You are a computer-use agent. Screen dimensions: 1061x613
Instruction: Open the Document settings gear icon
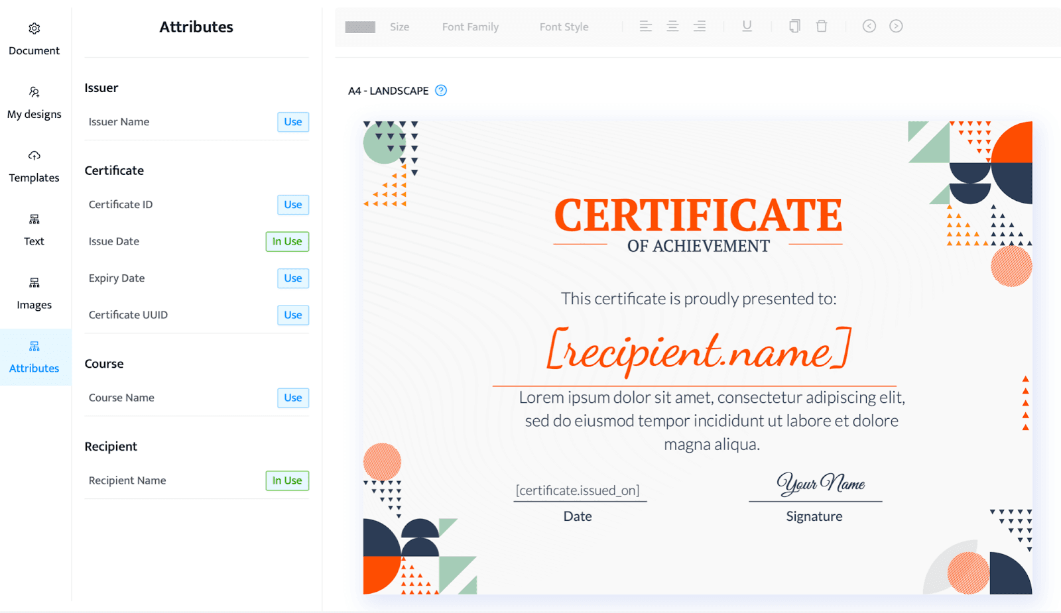coord(34,28)
